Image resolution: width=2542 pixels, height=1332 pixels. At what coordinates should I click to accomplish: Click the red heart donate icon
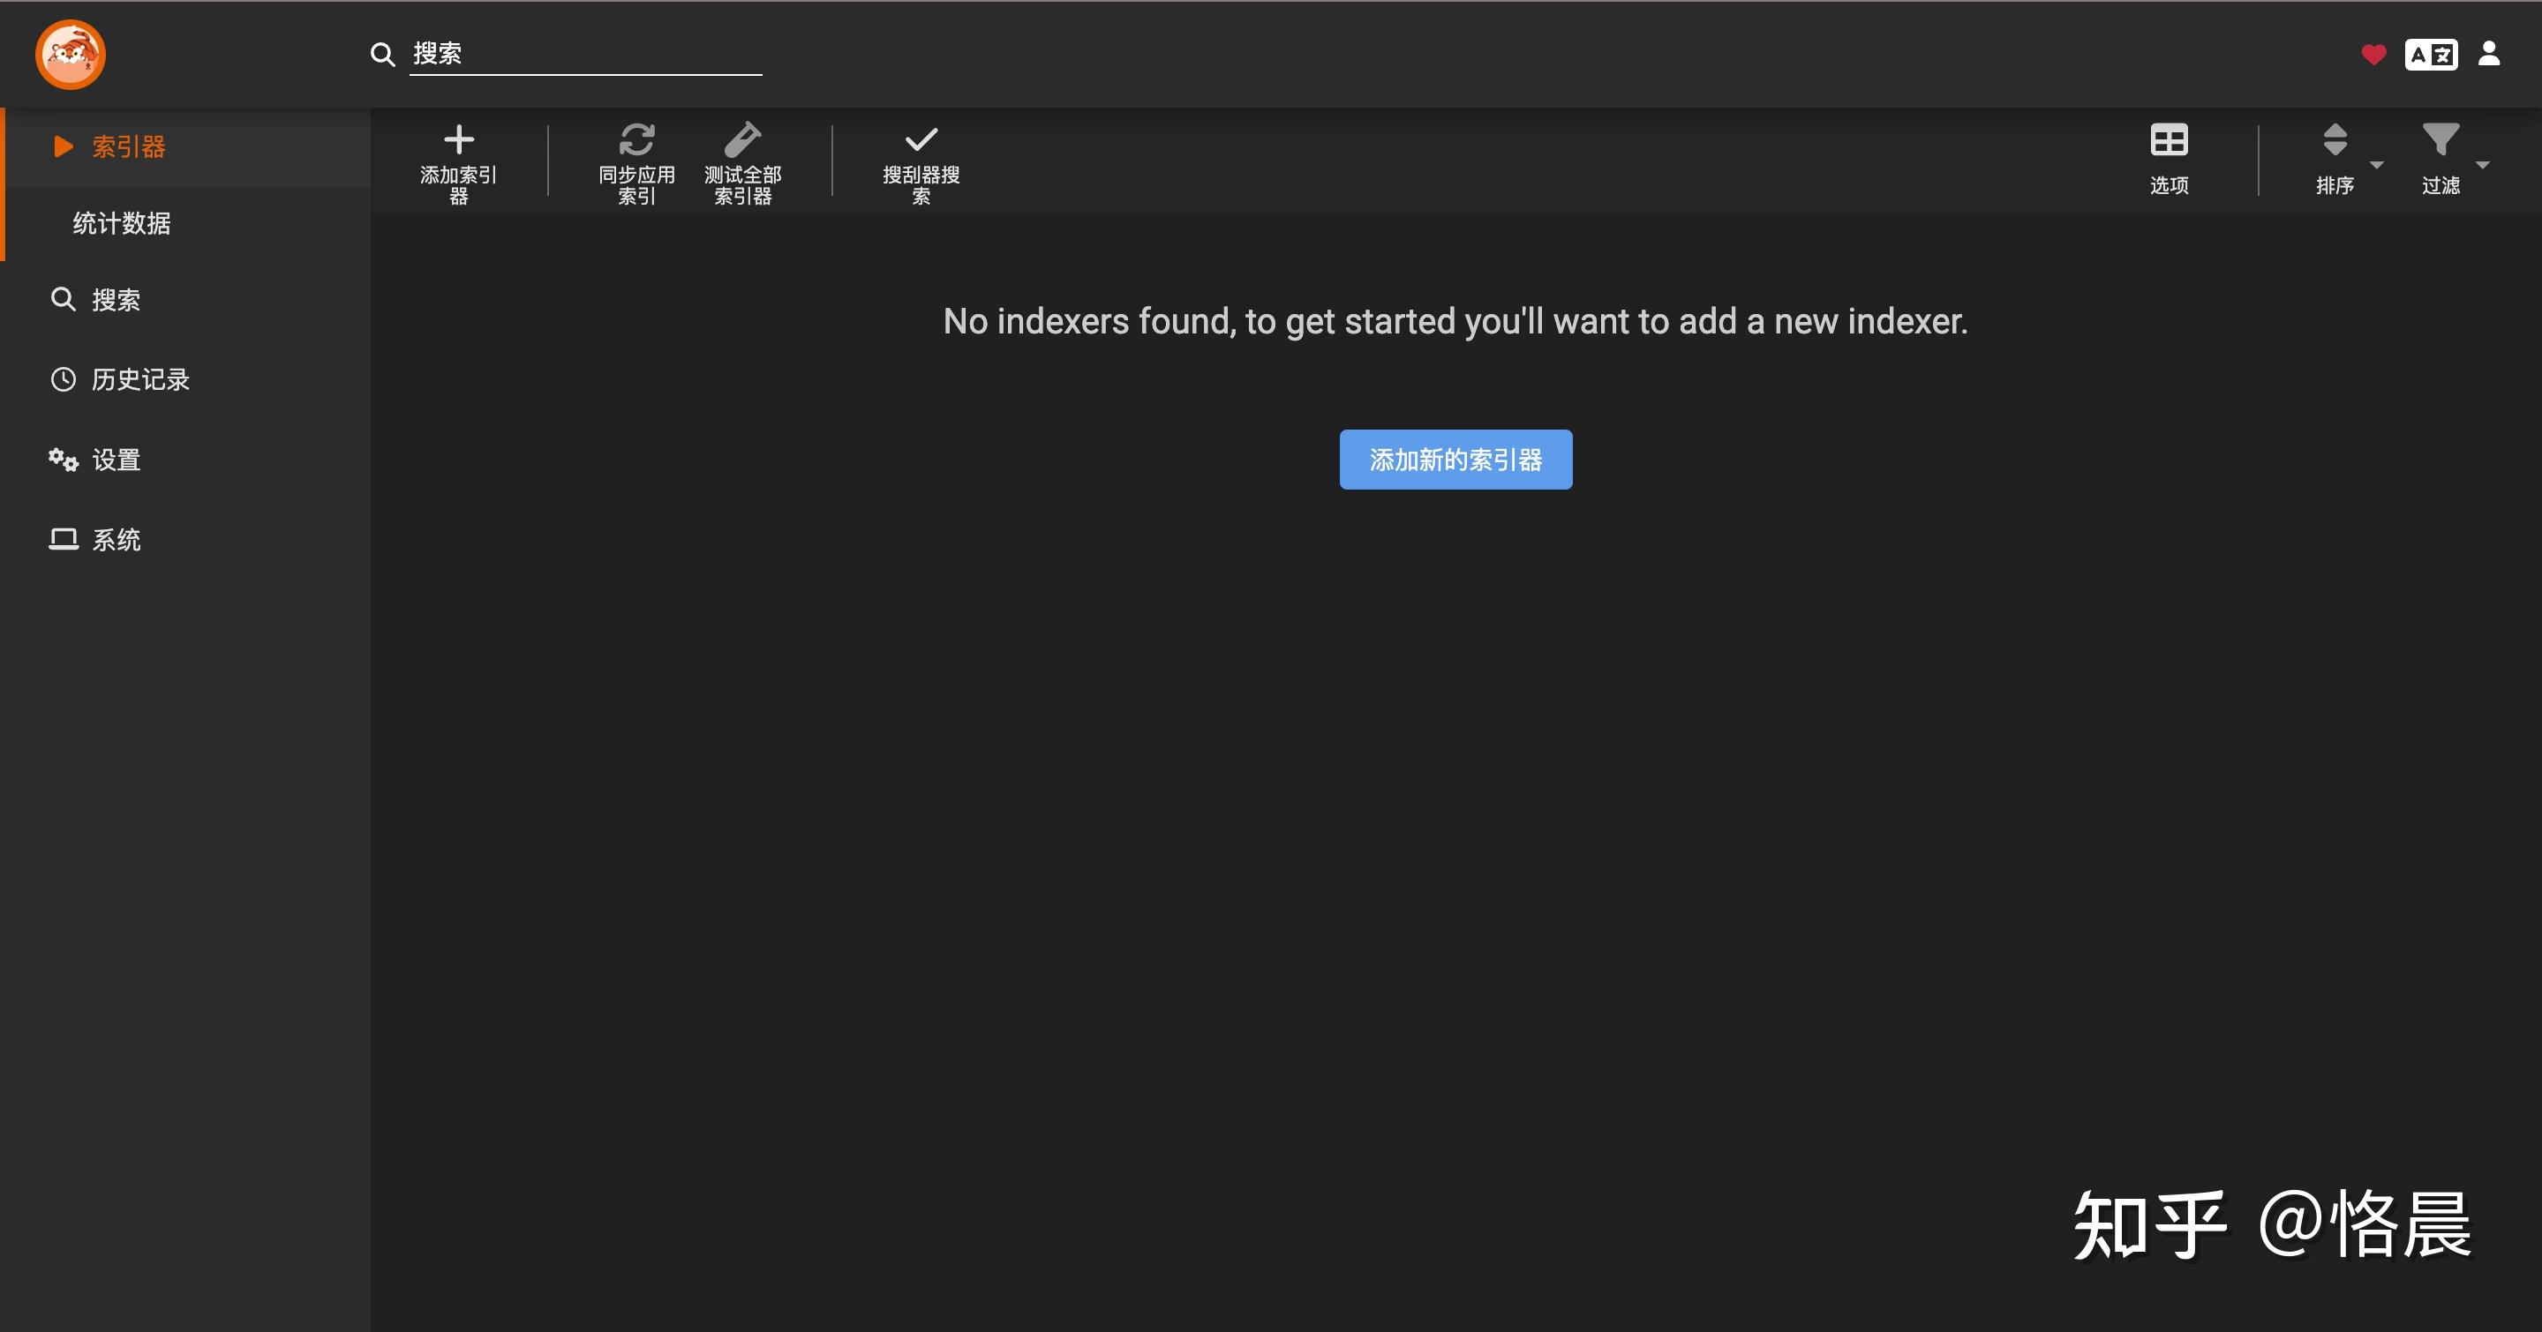pyautogui.click(x=2373, y=54)
